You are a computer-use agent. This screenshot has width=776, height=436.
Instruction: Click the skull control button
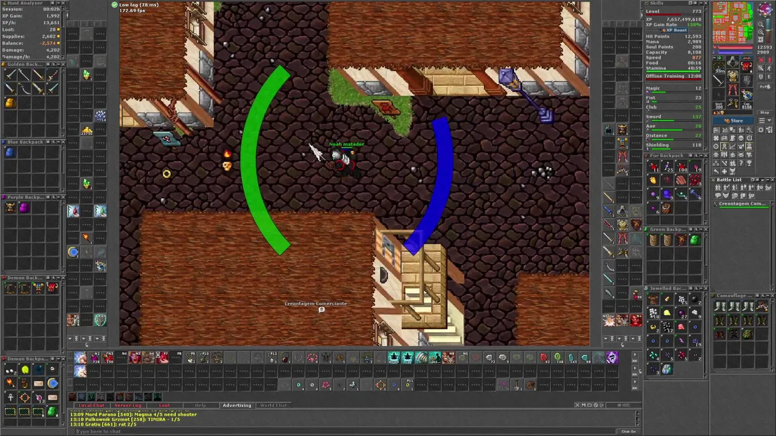tap(741, 138)
